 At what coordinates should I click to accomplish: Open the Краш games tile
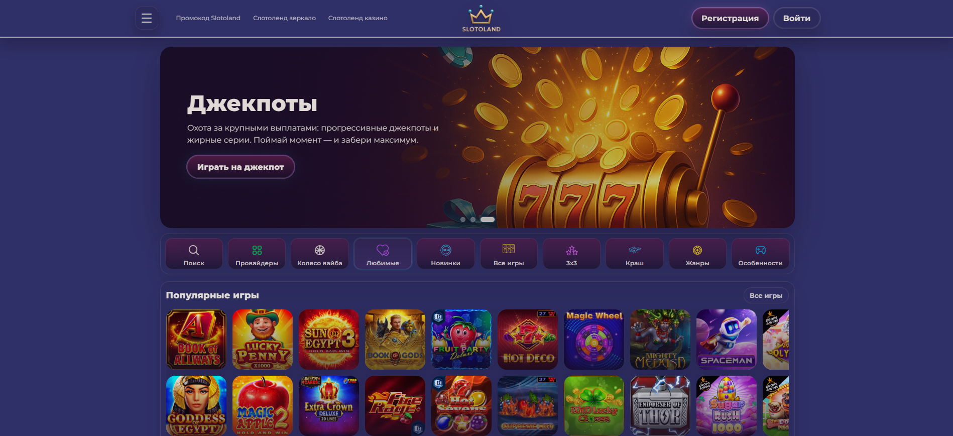[635, 254]
